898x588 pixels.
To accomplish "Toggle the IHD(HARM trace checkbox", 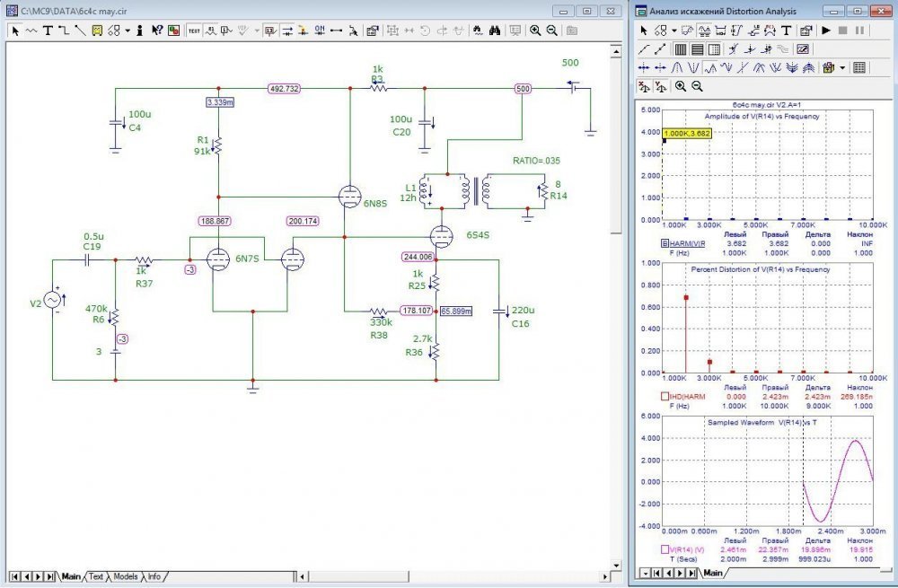I will click(665, 396).
